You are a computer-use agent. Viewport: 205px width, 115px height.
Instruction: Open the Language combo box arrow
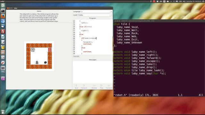tap(111, 11)
